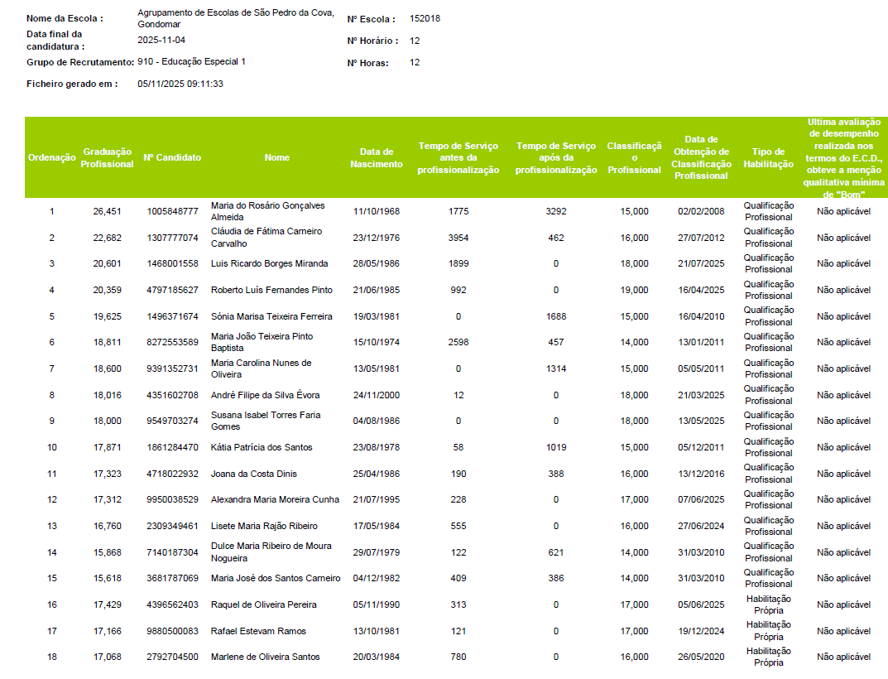Select the name Roberto Luís Fernandes Pinto
This screenshot has width=888, height=679.
click(x=271, y=291)
